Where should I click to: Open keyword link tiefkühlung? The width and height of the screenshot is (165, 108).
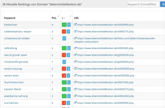[11, 48]
